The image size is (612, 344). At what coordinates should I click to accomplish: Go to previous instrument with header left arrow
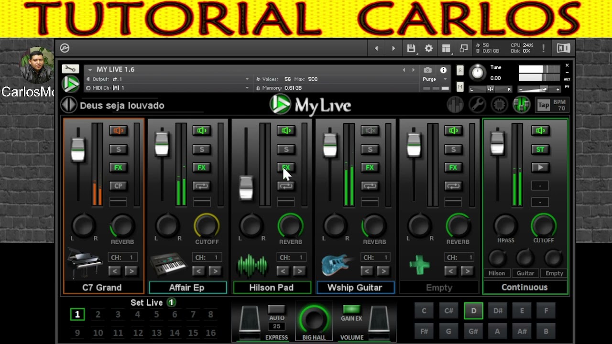[404, 70]
